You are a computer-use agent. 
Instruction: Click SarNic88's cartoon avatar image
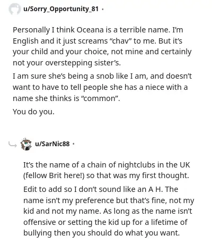pos(26,144)
